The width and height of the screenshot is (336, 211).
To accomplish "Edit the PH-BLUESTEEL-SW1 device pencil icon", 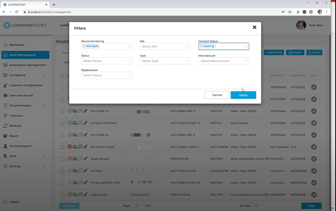I will (x=314, y=182).
